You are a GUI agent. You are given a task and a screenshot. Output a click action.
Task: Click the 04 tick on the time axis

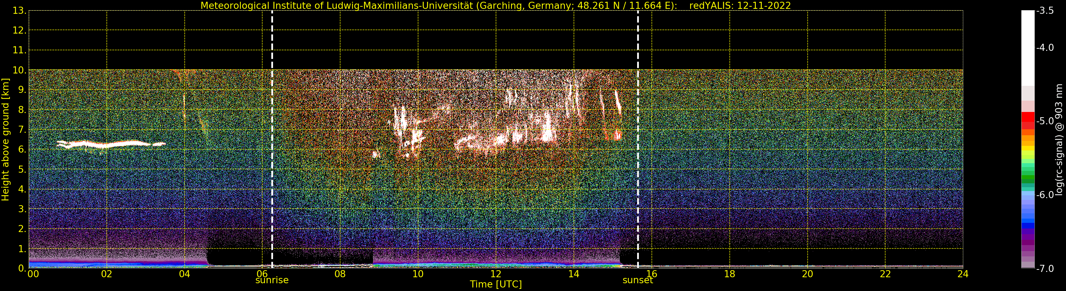(185, 274)
